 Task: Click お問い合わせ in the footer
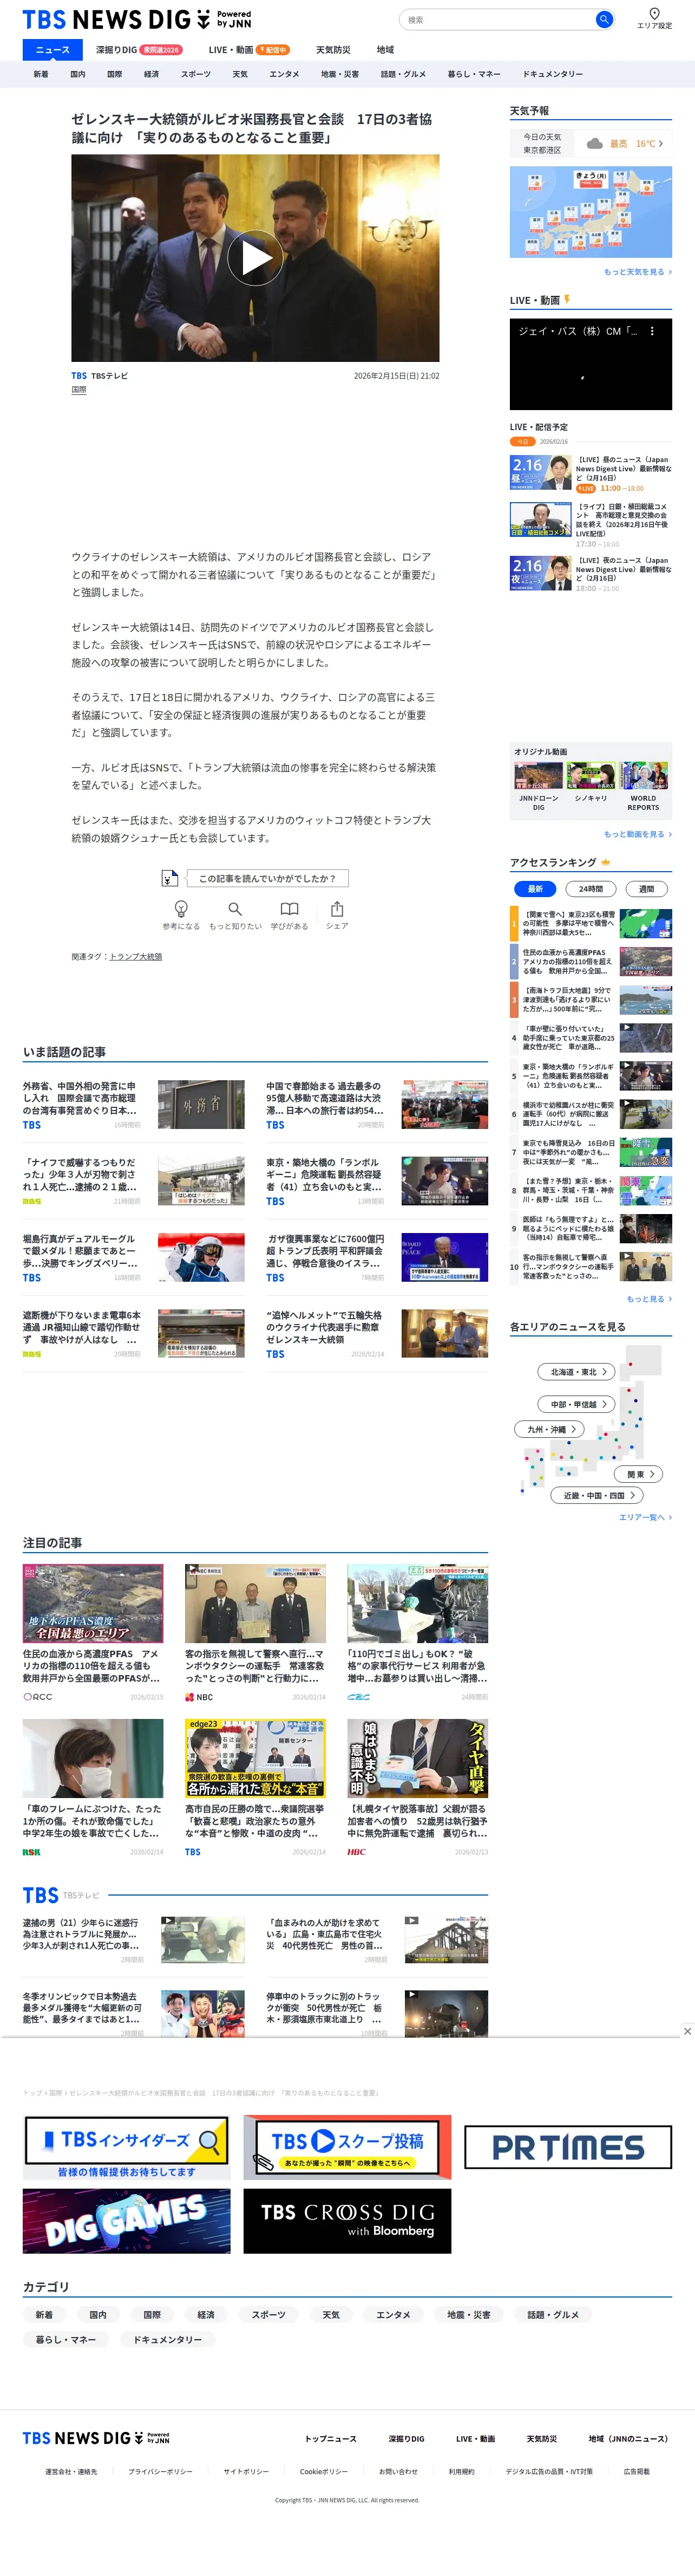pos(398,2472)
